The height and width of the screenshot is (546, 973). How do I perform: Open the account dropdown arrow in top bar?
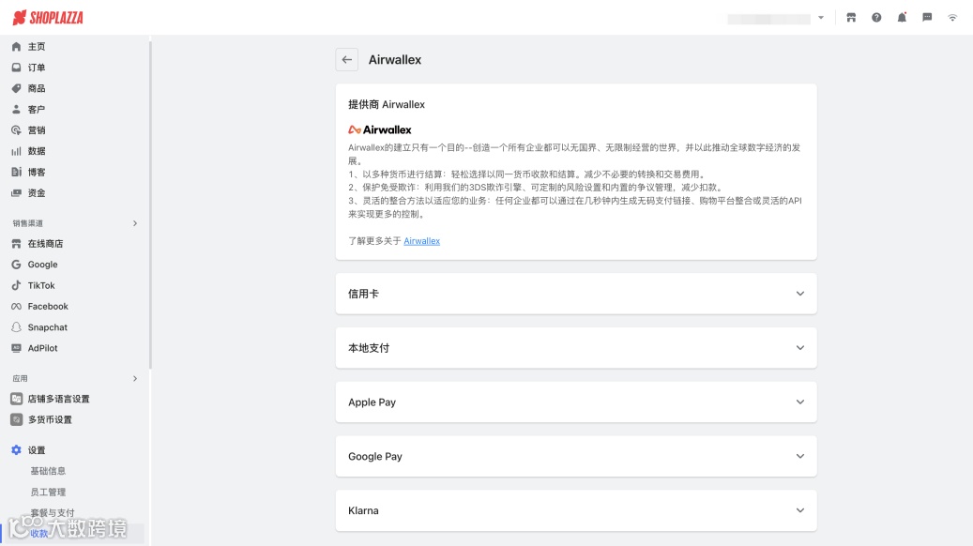coord(821,18)
